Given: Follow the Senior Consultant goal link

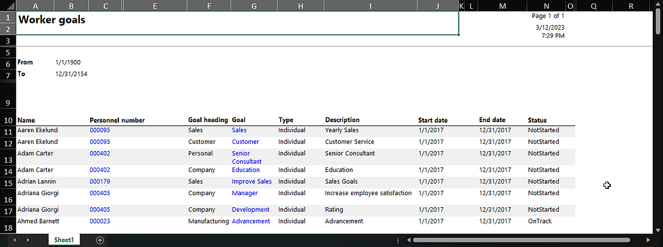Looking at the screenshot, I should point(247,157).
